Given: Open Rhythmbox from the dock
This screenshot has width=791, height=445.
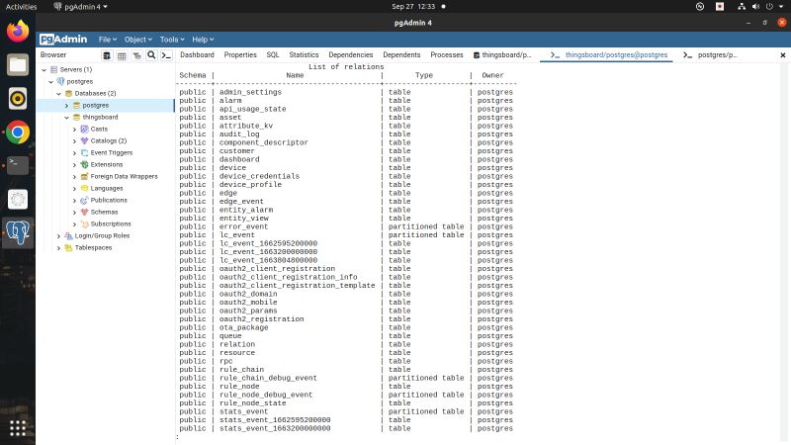Looking at the screenshot, I should point(18,98).
